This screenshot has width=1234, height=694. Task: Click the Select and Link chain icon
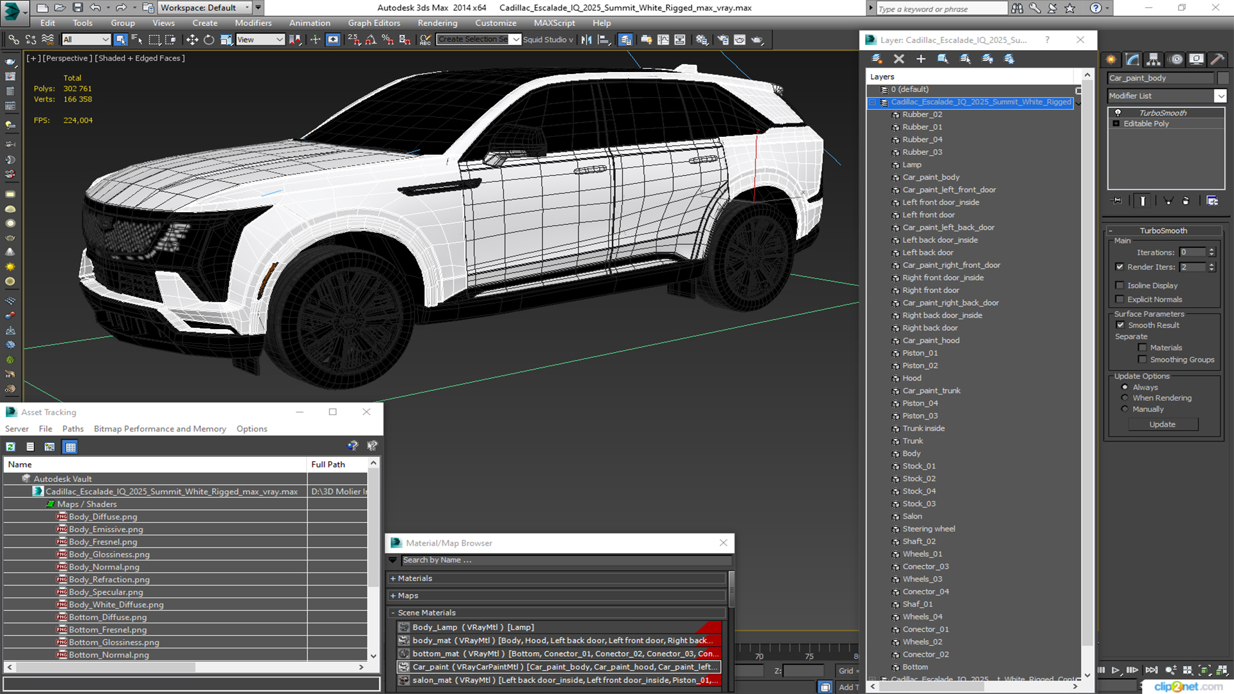(x=13, y=40)
